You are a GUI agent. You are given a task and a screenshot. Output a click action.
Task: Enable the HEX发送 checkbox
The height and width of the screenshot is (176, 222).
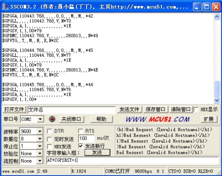(49, 146)
